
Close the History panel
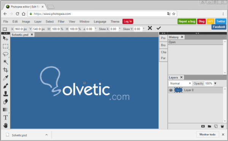pyautogui.click(x=182, y=37)
